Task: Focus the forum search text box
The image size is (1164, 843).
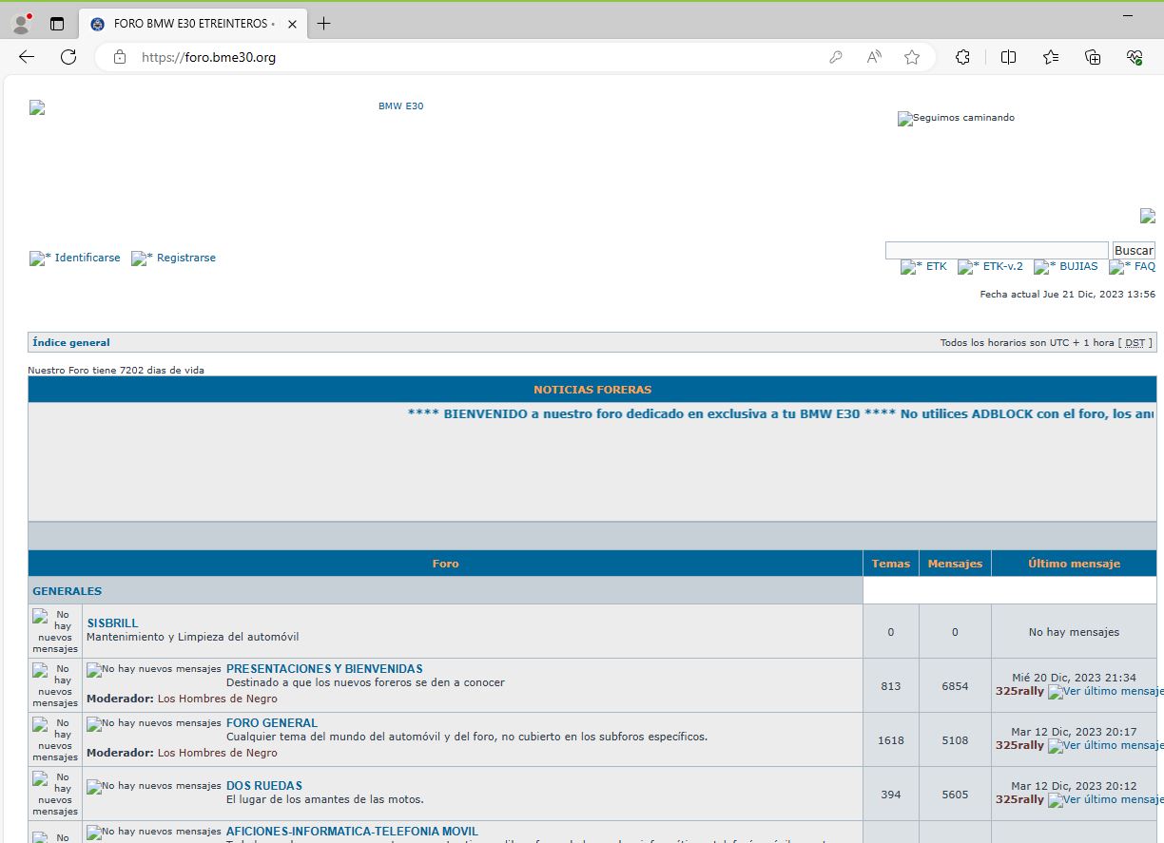Action: (x=997, y=250)
